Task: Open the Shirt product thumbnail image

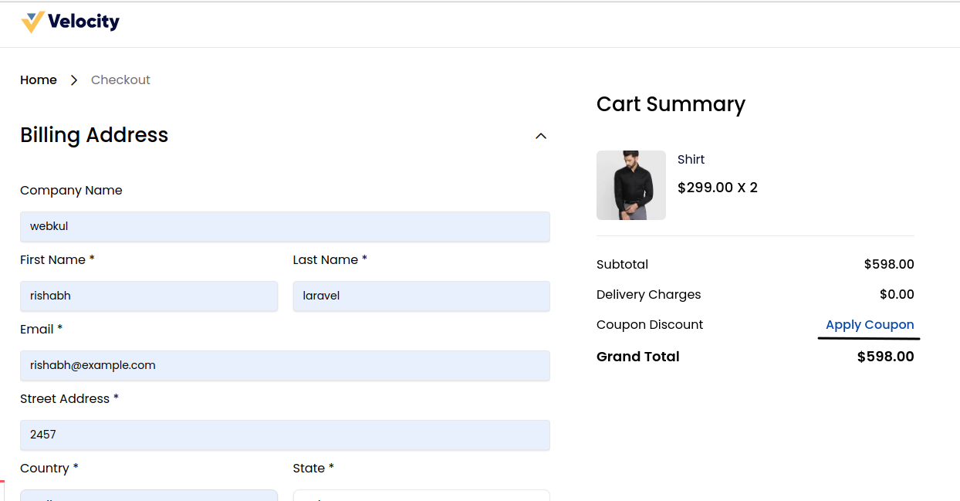Action: coord(630,185)
